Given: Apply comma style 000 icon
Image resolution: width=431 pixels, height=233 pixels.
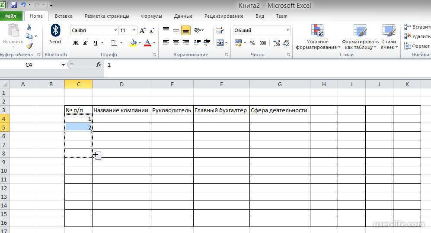Looking at the screenshot, I should [x=263, y=43].
